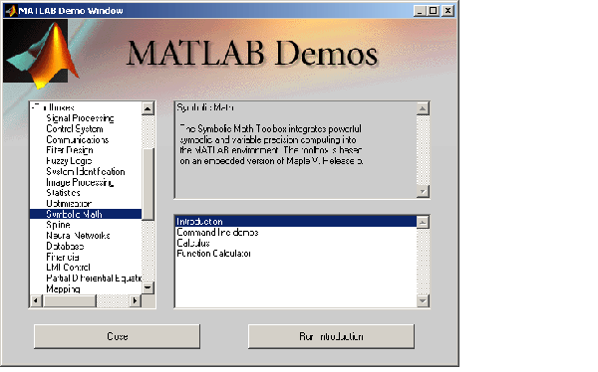This screenshot has width=598, height=372.
Task: Click demo list scroll up arrow
Action: [x=423, y=222]
